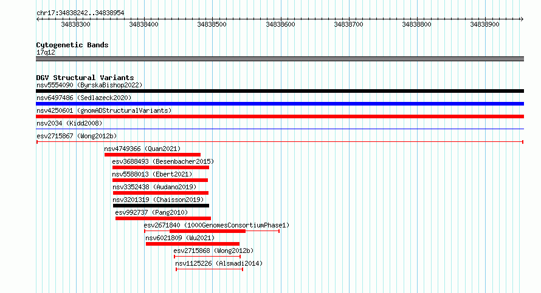
Task: Select thin red line under nsv1125226
Action: click(210, 269)
